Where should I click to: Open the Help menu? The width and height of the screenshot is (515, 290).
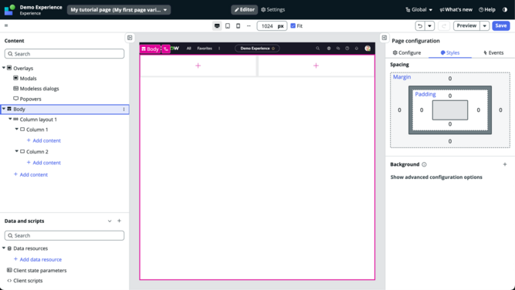(487, 9)
